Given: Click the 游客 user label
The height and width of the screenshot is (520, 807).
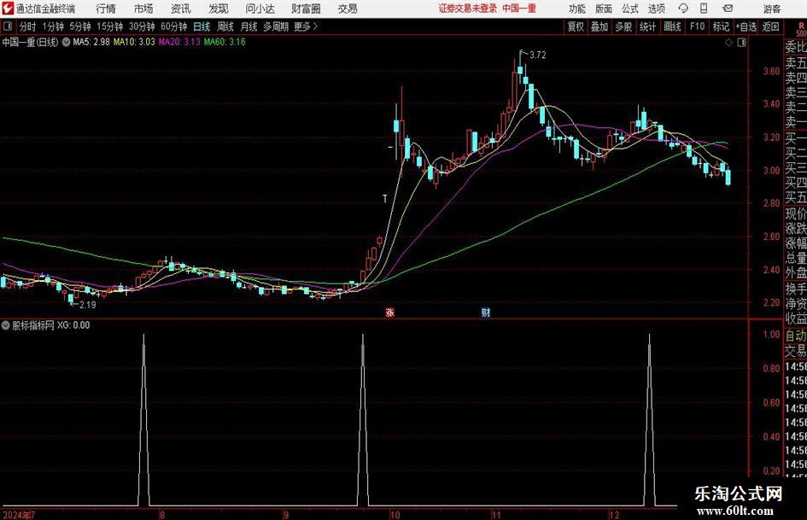Looking at the screenshot, I should click(x=772, y=9).
